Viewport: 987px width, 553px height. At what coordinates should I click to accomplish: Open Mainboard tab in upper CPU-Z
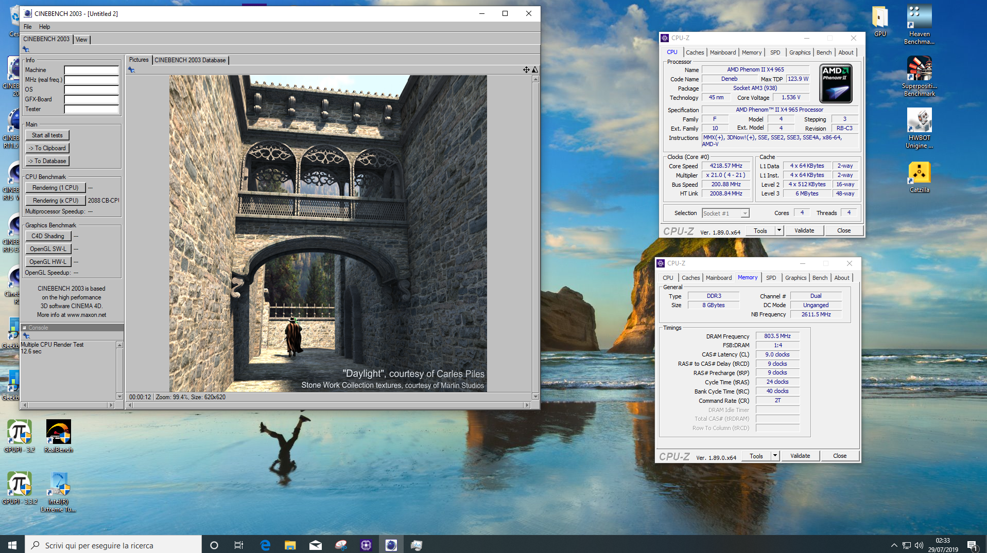722,52
